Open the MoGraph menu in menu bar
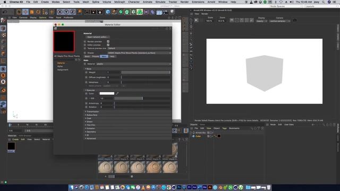This screenshot has width=340, height=191. pyautogui.click(x=120, y=2)
